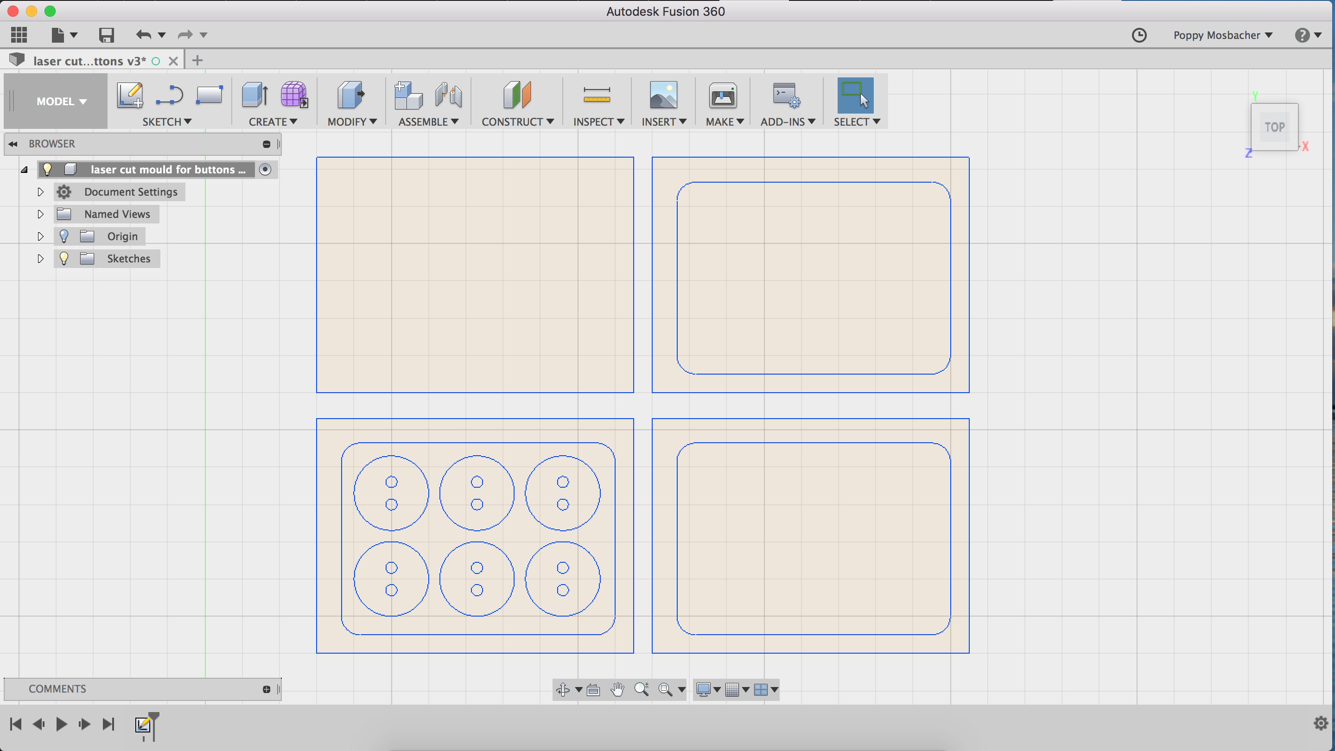1335x751 pixels.
Task: Toggle visibility of the Sketches folder
Action: point(64,258)
